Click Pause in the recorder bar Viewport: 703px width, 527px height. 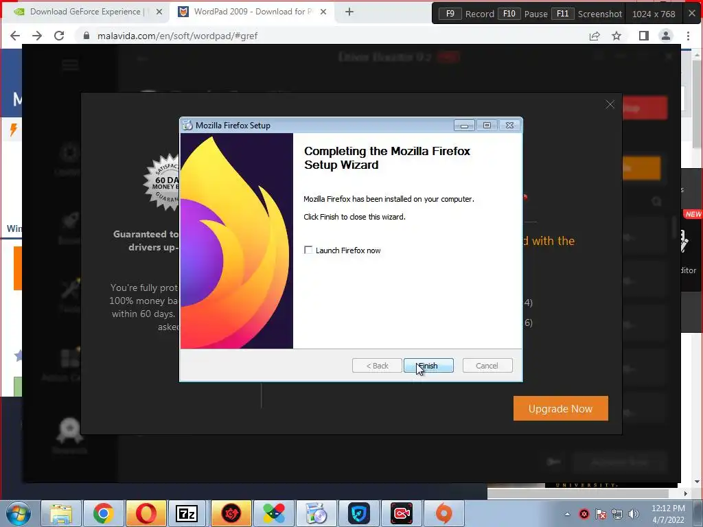pyautogui.click(x=524, y=14)
